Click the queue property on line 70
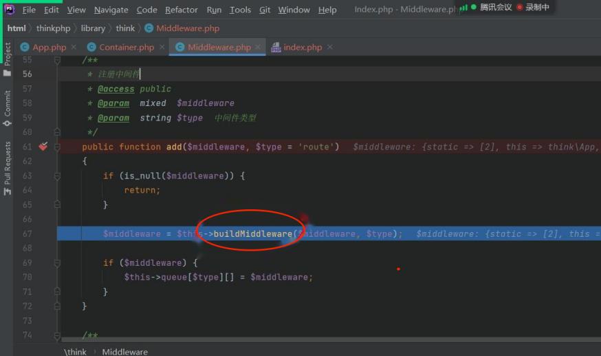This screenshot has height=356, width=601. pos(174,278)
